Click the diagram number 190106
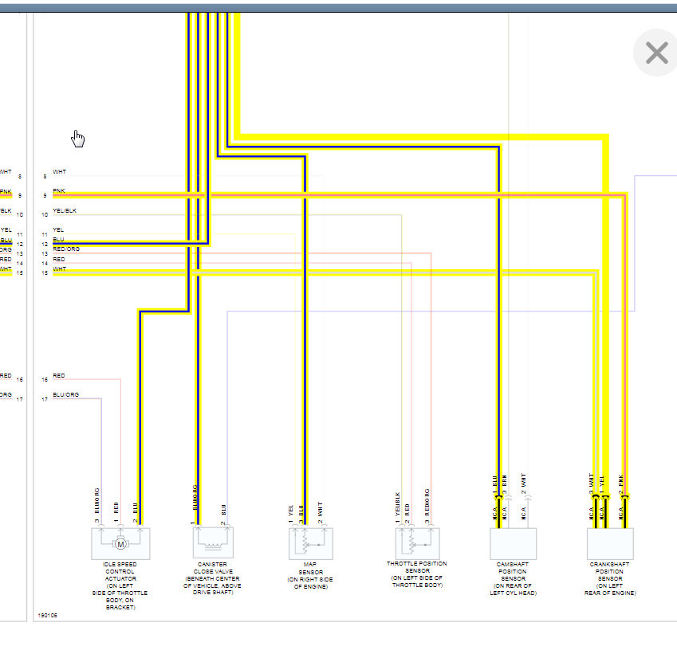 [48, 616]
